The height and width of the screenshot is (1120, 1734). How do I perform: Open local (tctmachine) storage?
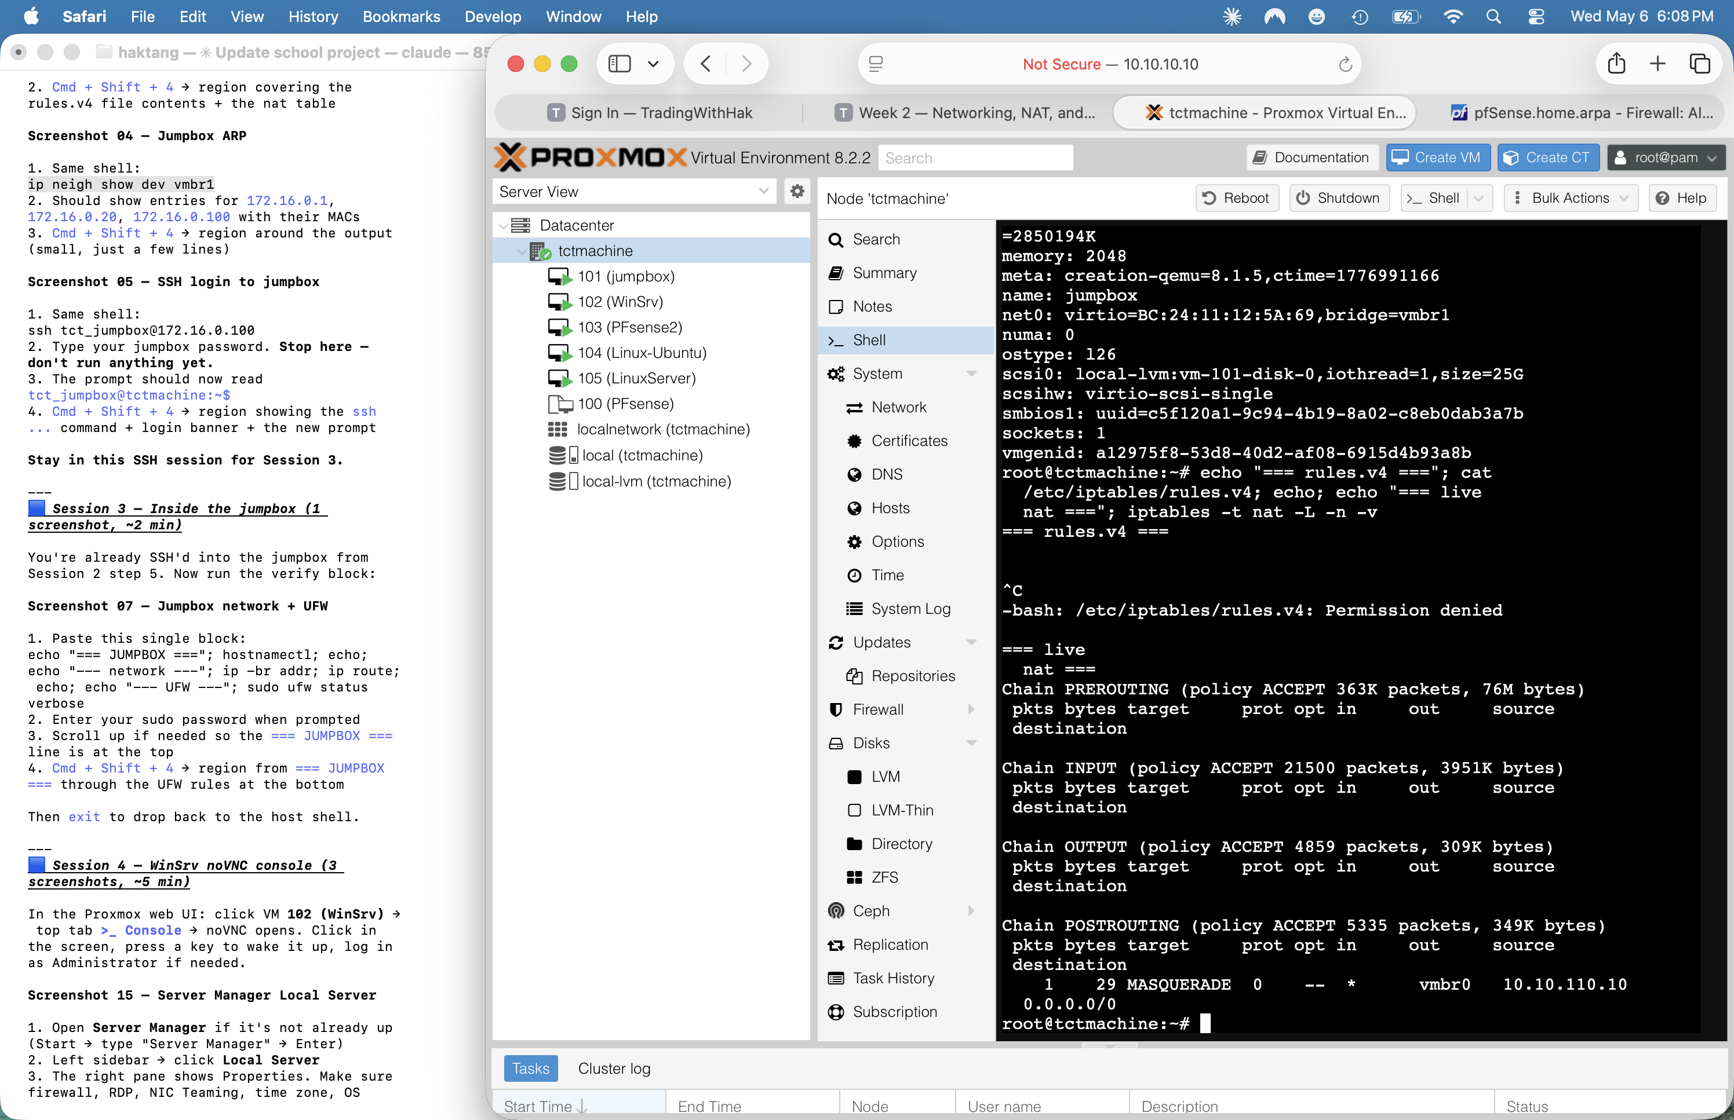coord(642,455)
